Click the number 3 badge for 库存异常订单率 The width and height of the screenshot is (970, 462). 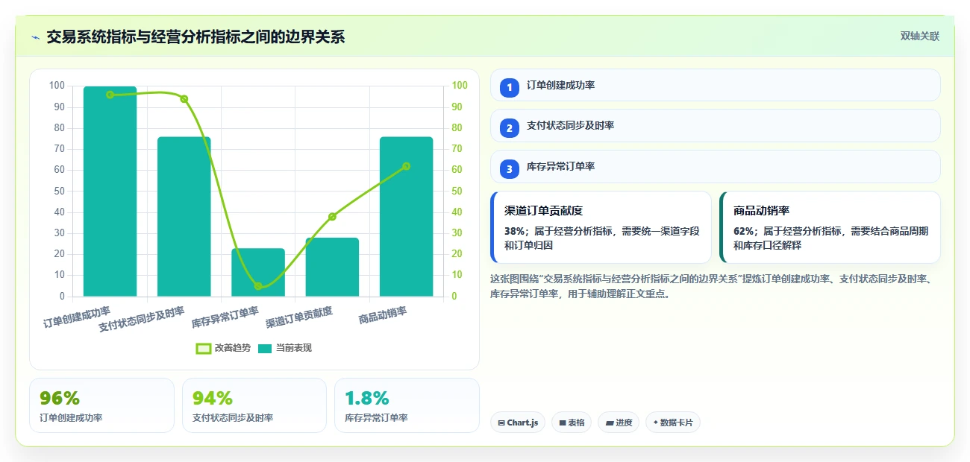[510, 169]
